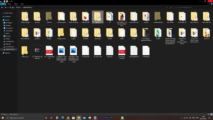Select the untitled.flp file

pyautogui.click(x=146, y=51)
